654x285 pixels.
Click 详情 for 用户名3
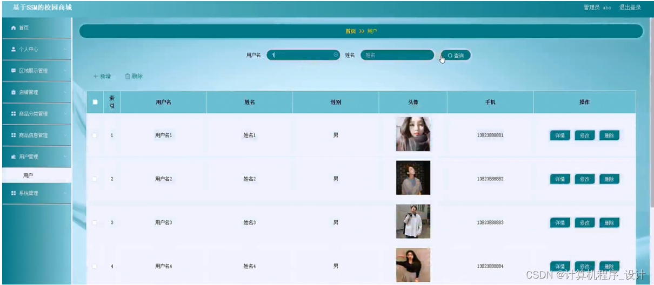click(560, 223)
